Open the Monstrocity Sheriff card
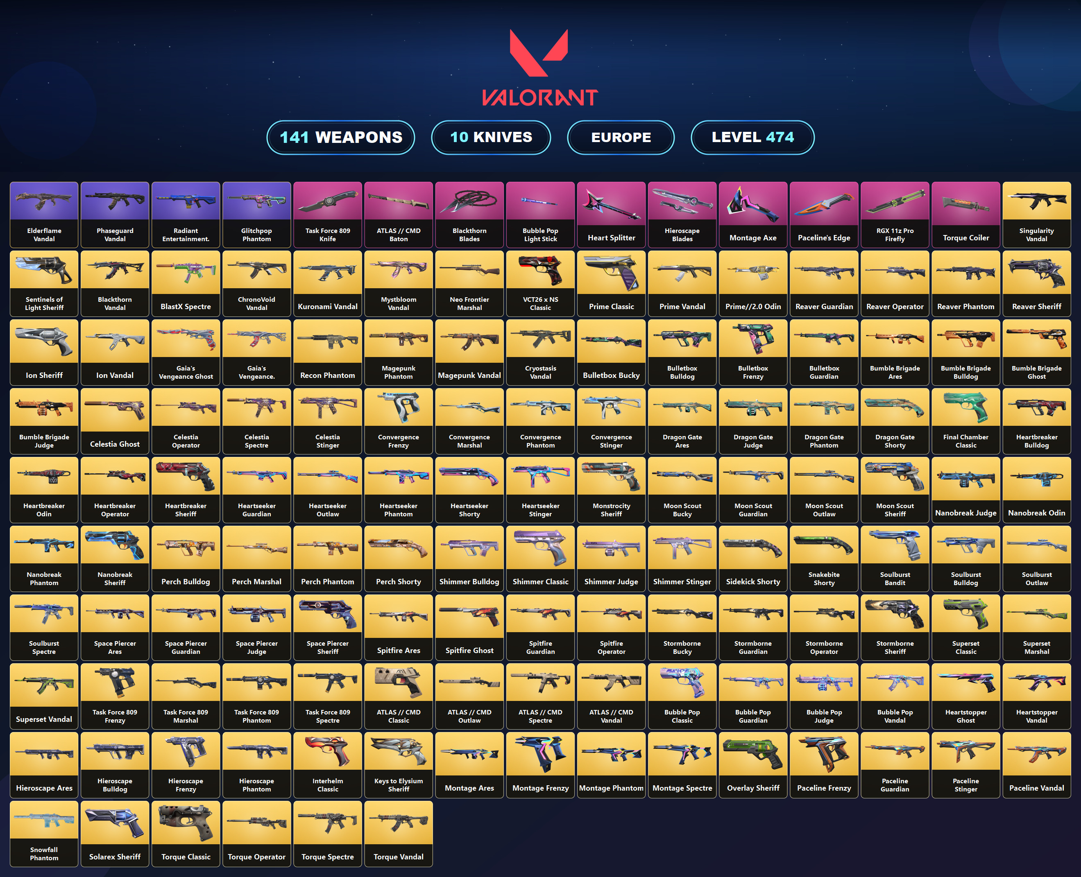Viewport: 1081px width, 877px height. pyautogui.click(x=612, y=490)
